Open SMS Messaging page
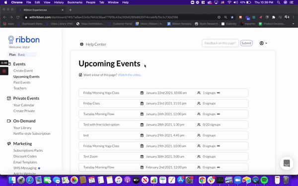This screenshot has height=186, width=298. [25, 168]
